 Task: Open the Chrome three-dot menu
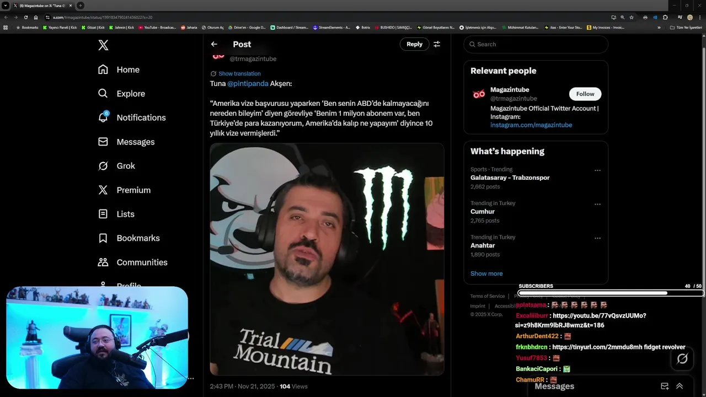coord(699,17)
